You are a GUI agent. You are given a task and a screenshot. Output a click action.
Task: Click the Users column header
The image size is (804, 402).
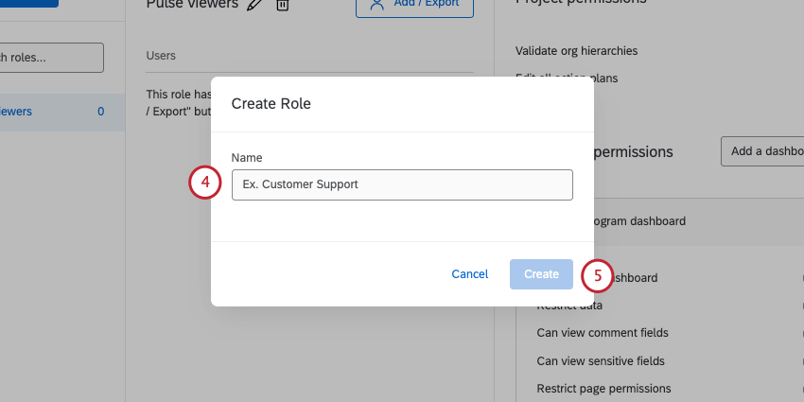click(161, 57)
